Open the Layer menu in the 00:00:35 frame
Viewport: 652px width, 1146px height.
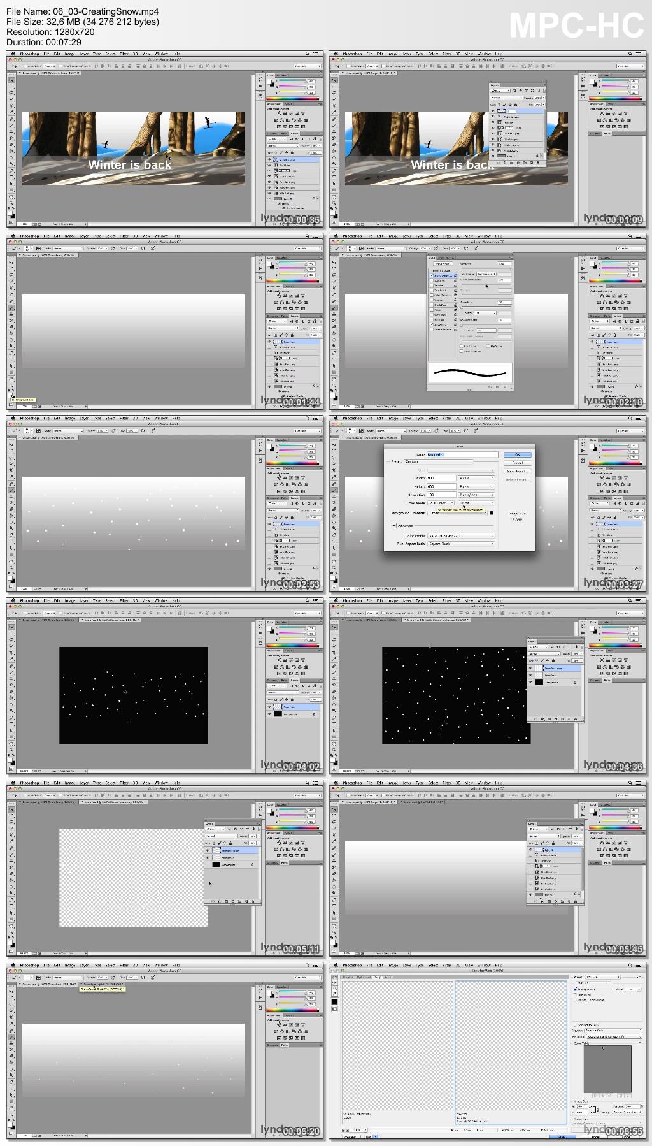coord(84,54)
